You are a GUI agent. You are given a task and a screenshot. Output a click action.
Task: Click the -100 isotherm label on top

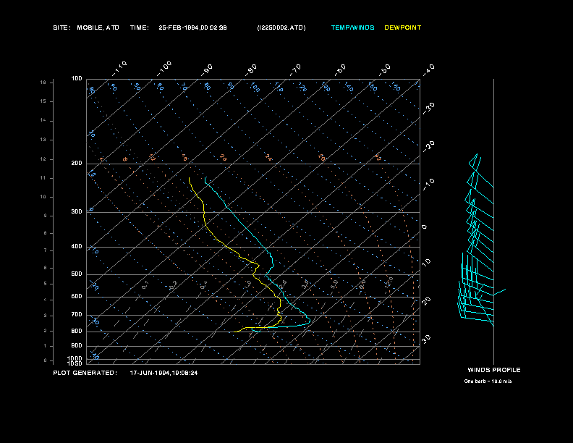164,69
